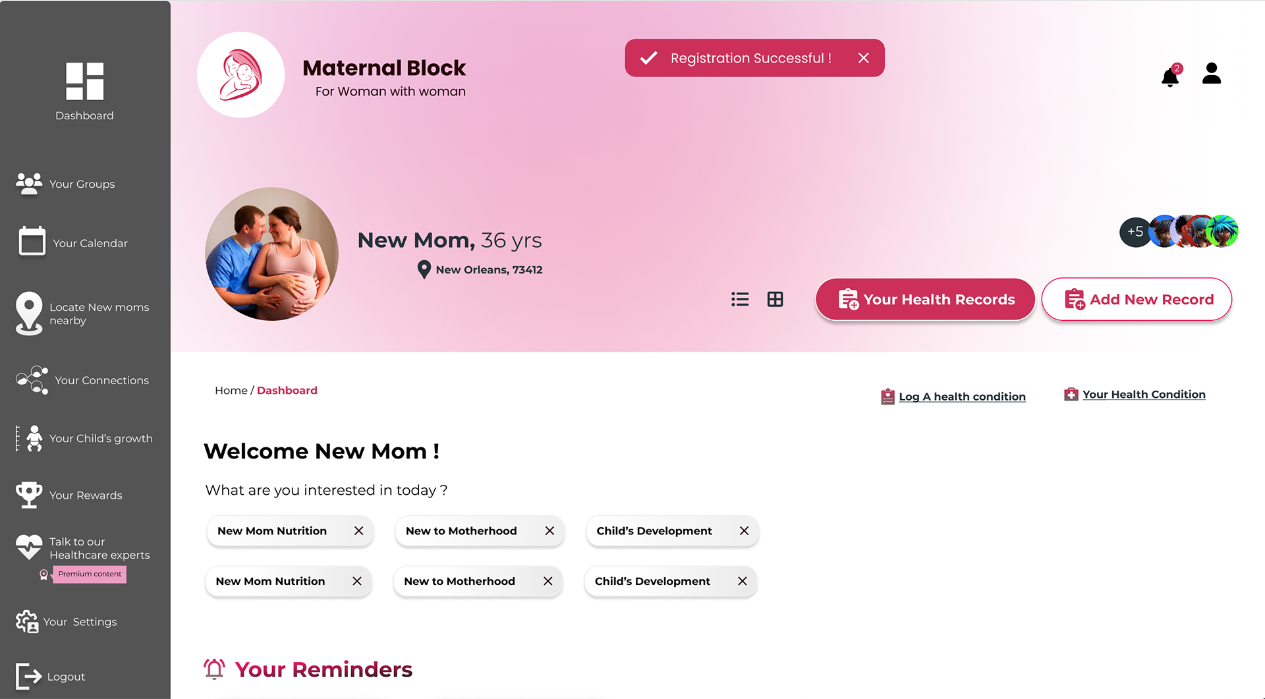Remove the first New Mom Nutrition tag
1265x699 pixels.
[x=358, y=531]
